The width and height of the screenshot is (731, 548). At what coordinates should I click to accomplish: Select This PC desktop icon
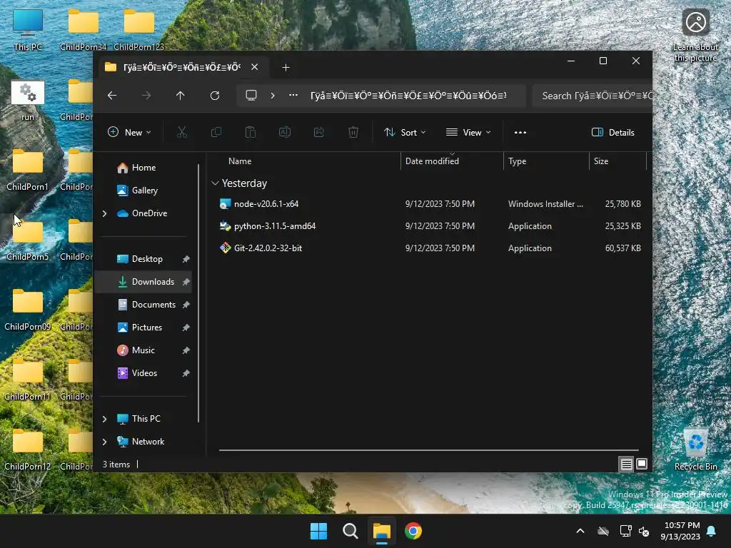pos(28,30)
